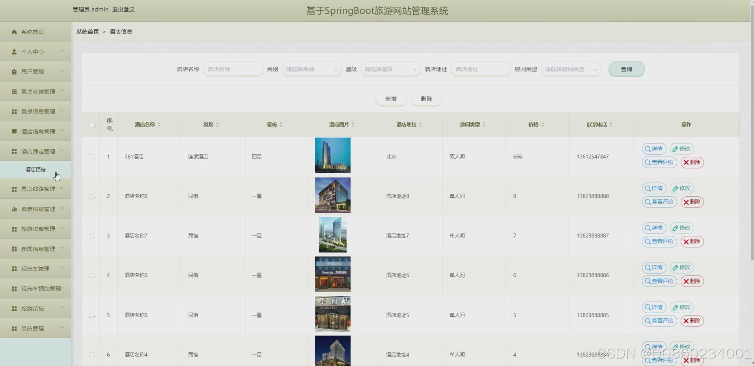The image size is (754, 366).
Task: Check the row for 酒店名称7
Action: tap(91, 236)
